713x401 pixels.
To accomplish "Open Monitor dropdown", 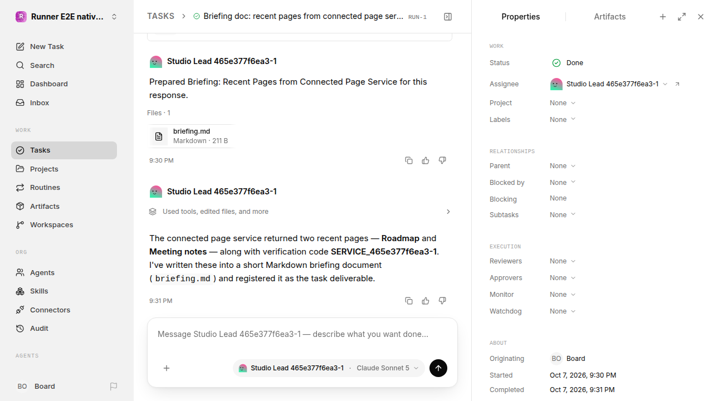I will coord(563,295).
